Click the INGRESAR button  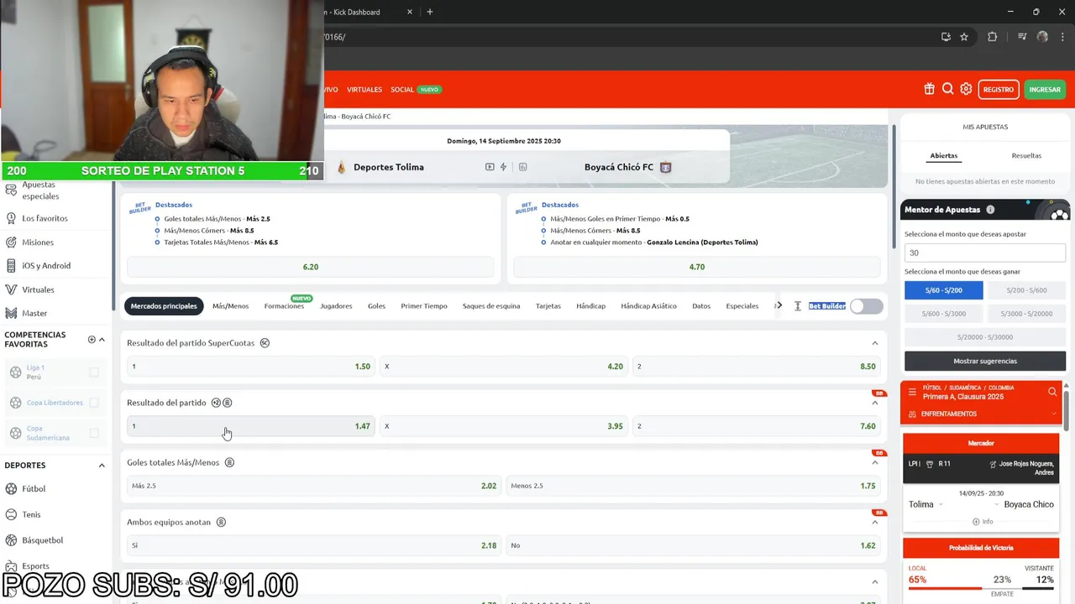pos(1045,89)
